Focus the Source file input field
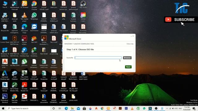The width and height of the screenshot is (198, 111). click(98, 58)
